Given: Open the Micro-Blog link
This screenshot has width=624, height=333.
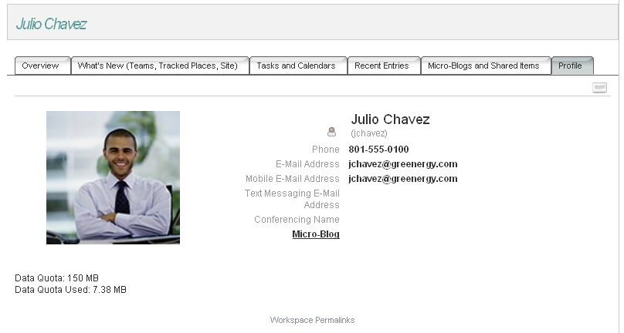Looking at the screenshot, I should (x=316, y=234).
